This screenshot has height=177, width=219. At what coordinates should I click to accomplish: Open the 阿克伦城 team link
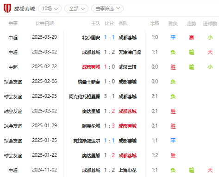91,126
